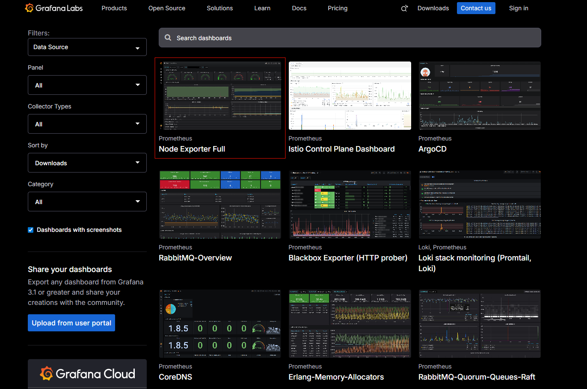Image resolution: width=587 pixels, height=389 pixels.
Task: Click Loki stack monitoring (Promtail, Loki) title
Action: (x=475, y=263)
